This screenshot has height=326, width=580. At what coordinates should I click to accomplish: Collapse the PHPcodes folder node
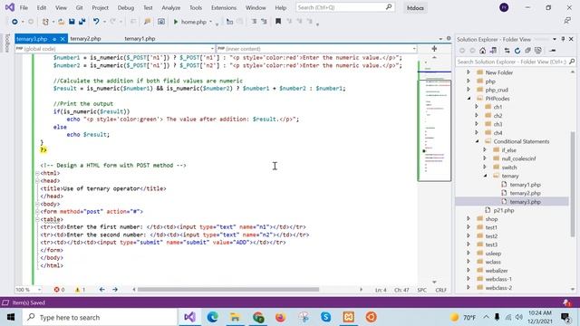[469, 99]
